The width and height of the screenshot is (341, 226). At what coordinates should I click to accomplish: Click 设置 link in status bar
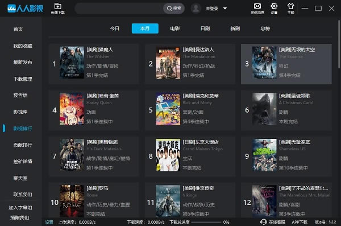point(49,222)
